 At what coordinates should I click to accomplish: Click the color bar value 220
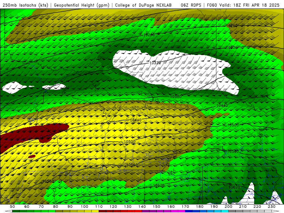[257, 207]
